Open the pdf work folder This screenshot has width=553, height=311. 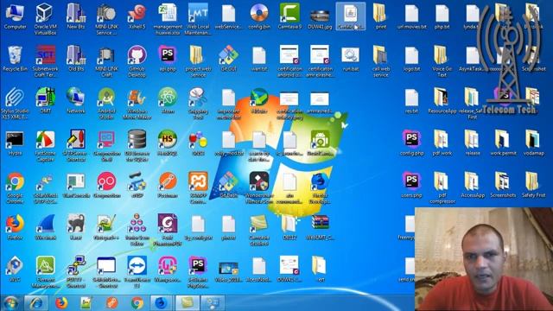coord(442,143)
